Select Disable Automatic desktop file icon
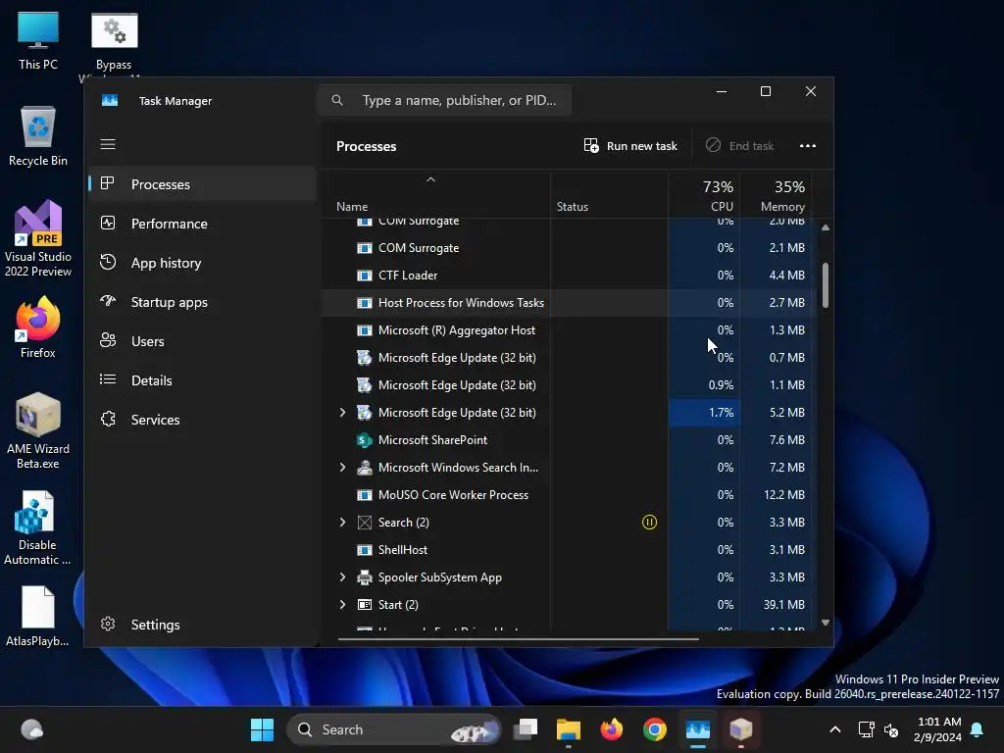 [x=37, y=527]
